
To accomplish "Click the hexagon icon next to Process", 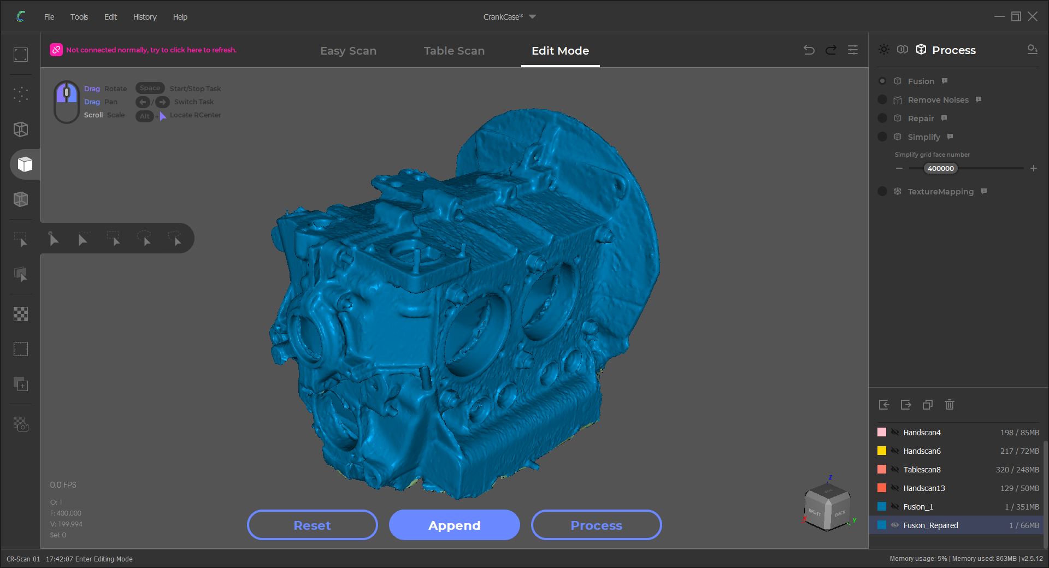I will [903, 50].
